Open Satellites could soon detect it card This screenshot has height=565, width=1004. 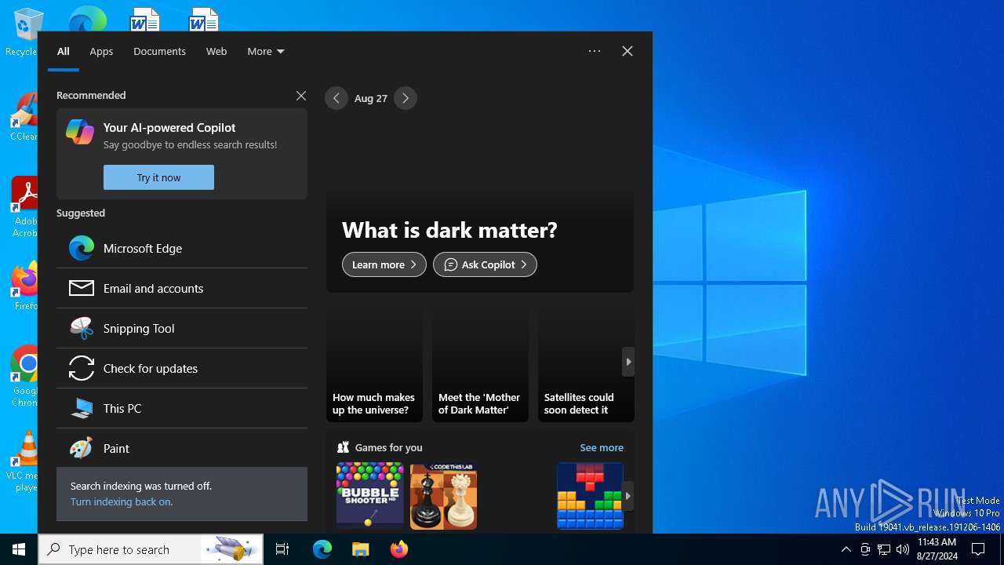click(586, 363)
